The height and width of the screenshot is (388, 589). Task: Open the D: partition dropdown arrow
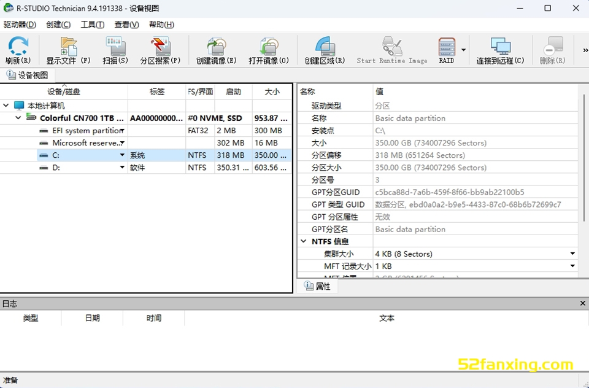pos(123,168)
